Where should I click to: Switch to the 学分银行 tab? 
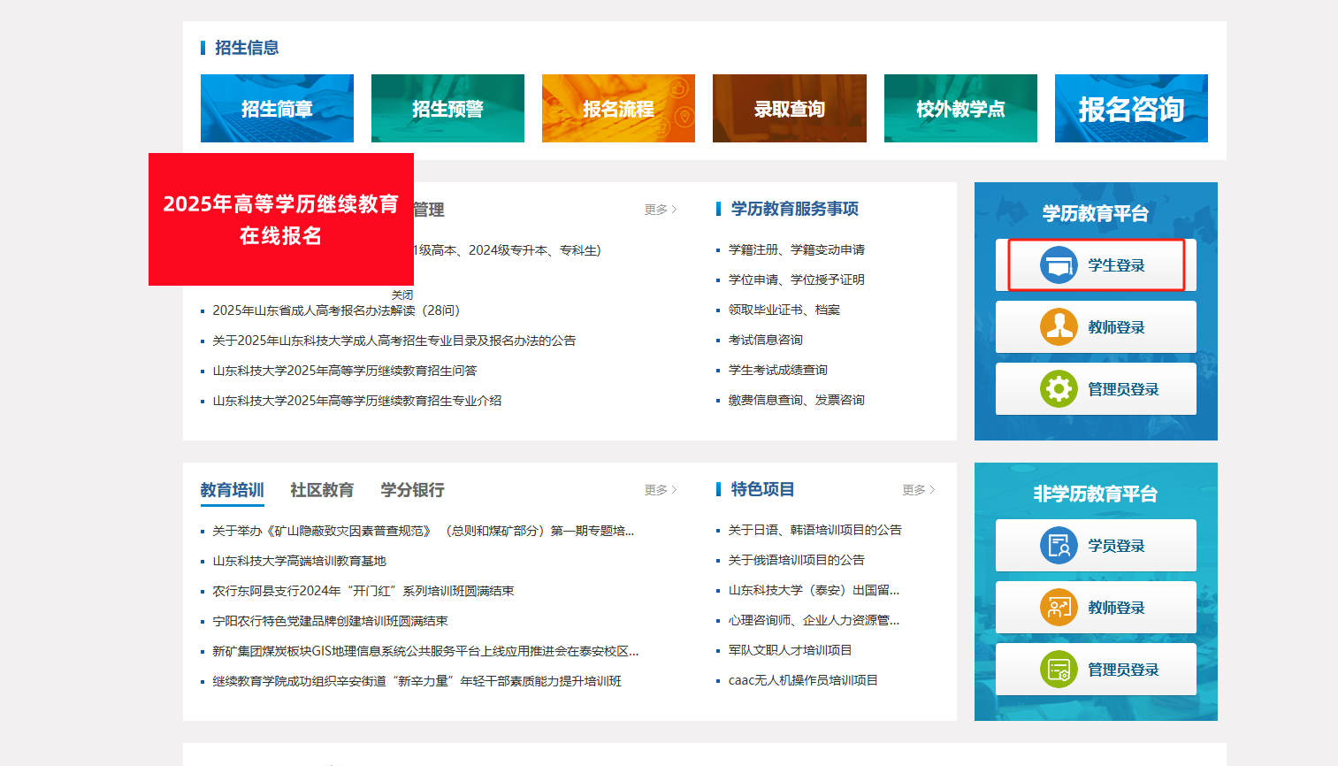412,490
